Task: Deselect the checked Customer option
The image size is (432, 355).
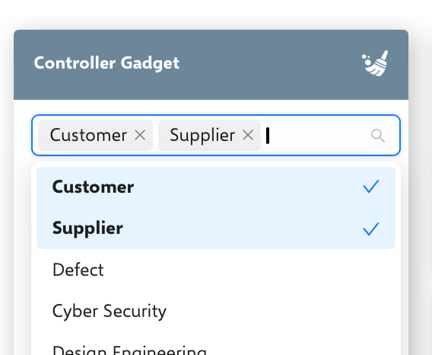Action: pyautogui.click(x=216, y=187)
